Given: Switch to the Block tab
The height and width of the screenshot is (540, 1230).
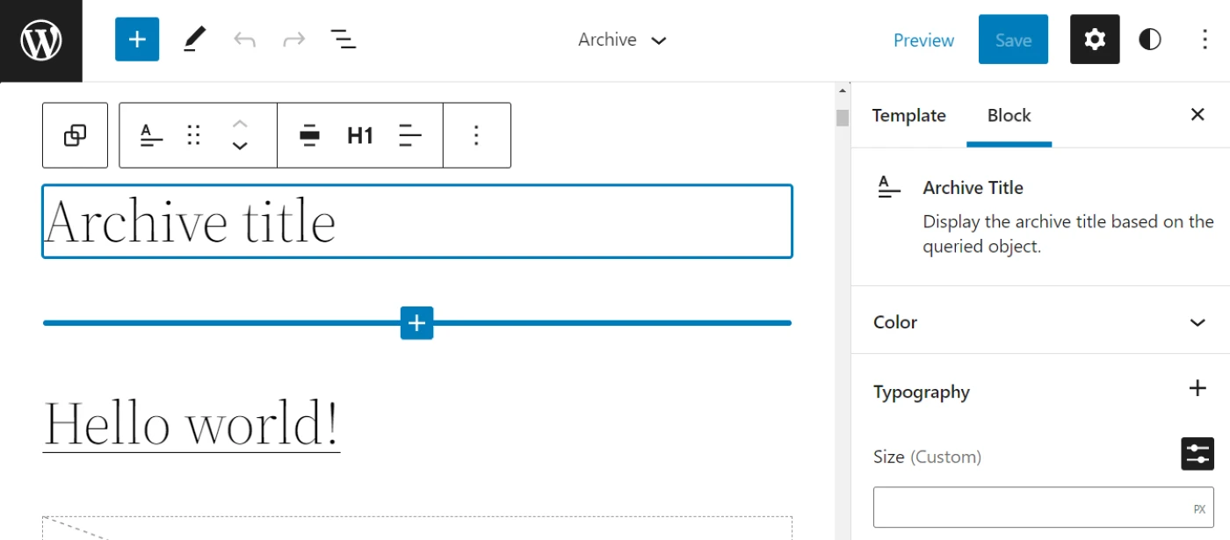Looking at the screenshot, I should [1009, 116].
